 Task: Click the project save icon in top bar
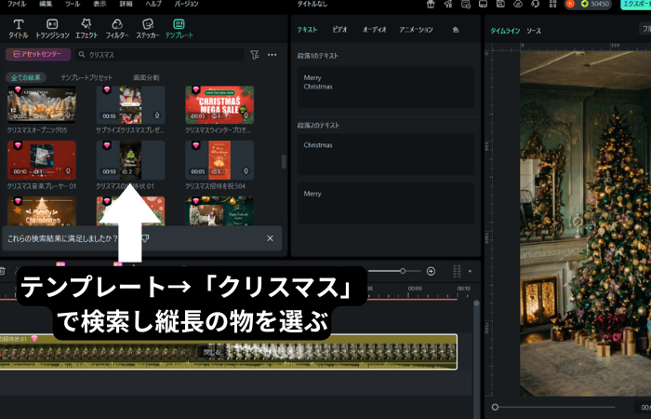(x=500, y=4)
